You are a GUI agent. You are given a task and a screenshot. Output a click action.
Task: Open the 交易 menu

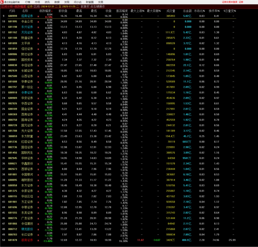[101, 2]
